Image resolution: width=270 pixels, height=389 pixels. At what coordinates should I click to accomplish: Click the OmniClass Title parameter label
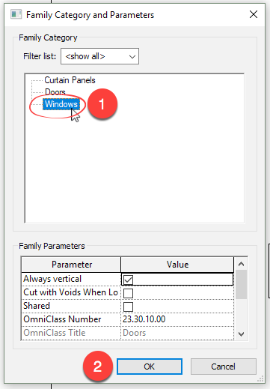[x=55, y=333]
